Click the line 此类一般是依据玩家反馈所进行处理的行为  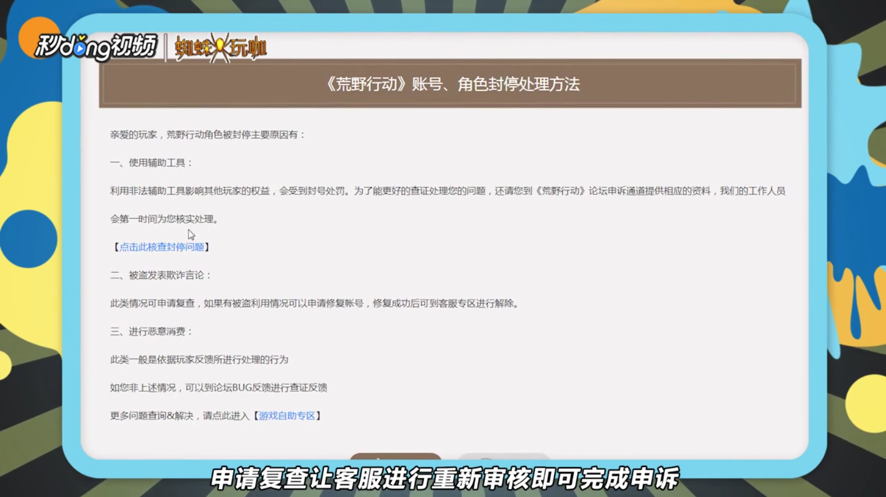pos(199,360)
